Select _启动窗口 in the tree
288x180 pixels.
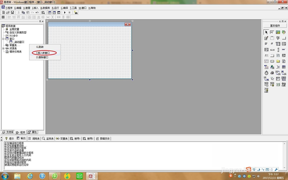(18, 42)
